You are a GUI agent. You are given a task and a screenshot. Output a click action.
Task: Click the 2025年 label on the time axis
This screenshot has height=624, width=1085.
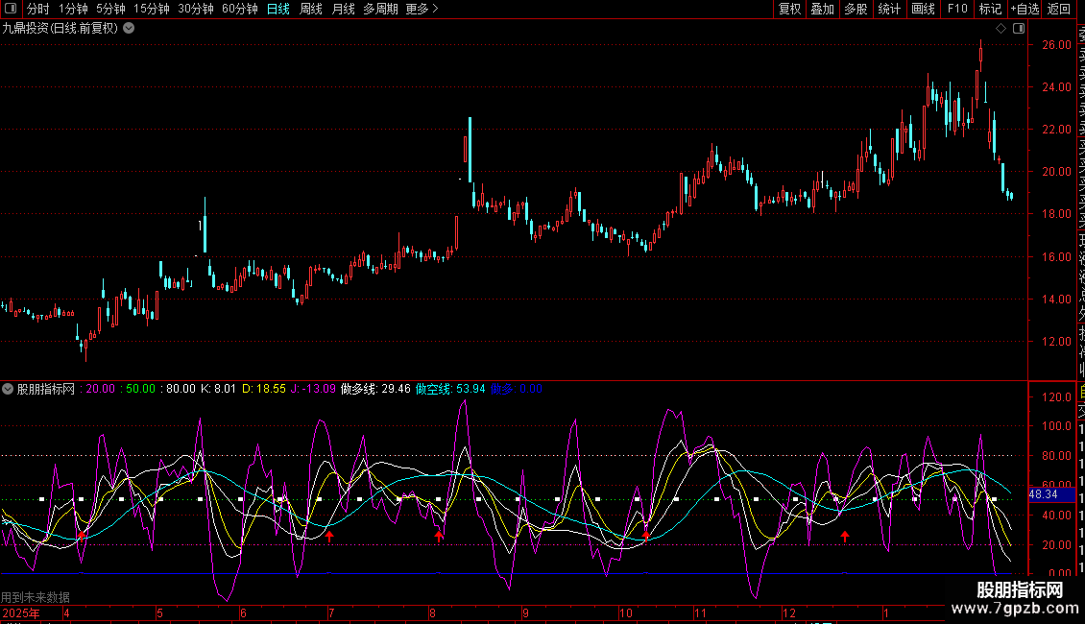click(21, 612)
